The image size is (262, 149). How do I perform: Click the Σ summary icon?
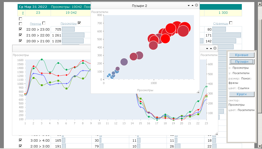(x=23, y=13)
